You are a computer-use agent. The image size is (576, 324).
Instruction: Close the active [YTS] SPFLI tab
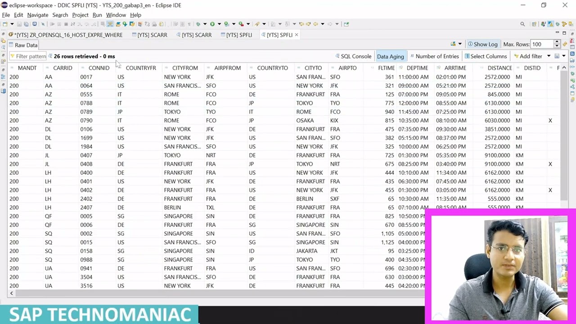[x=297, y=35]
